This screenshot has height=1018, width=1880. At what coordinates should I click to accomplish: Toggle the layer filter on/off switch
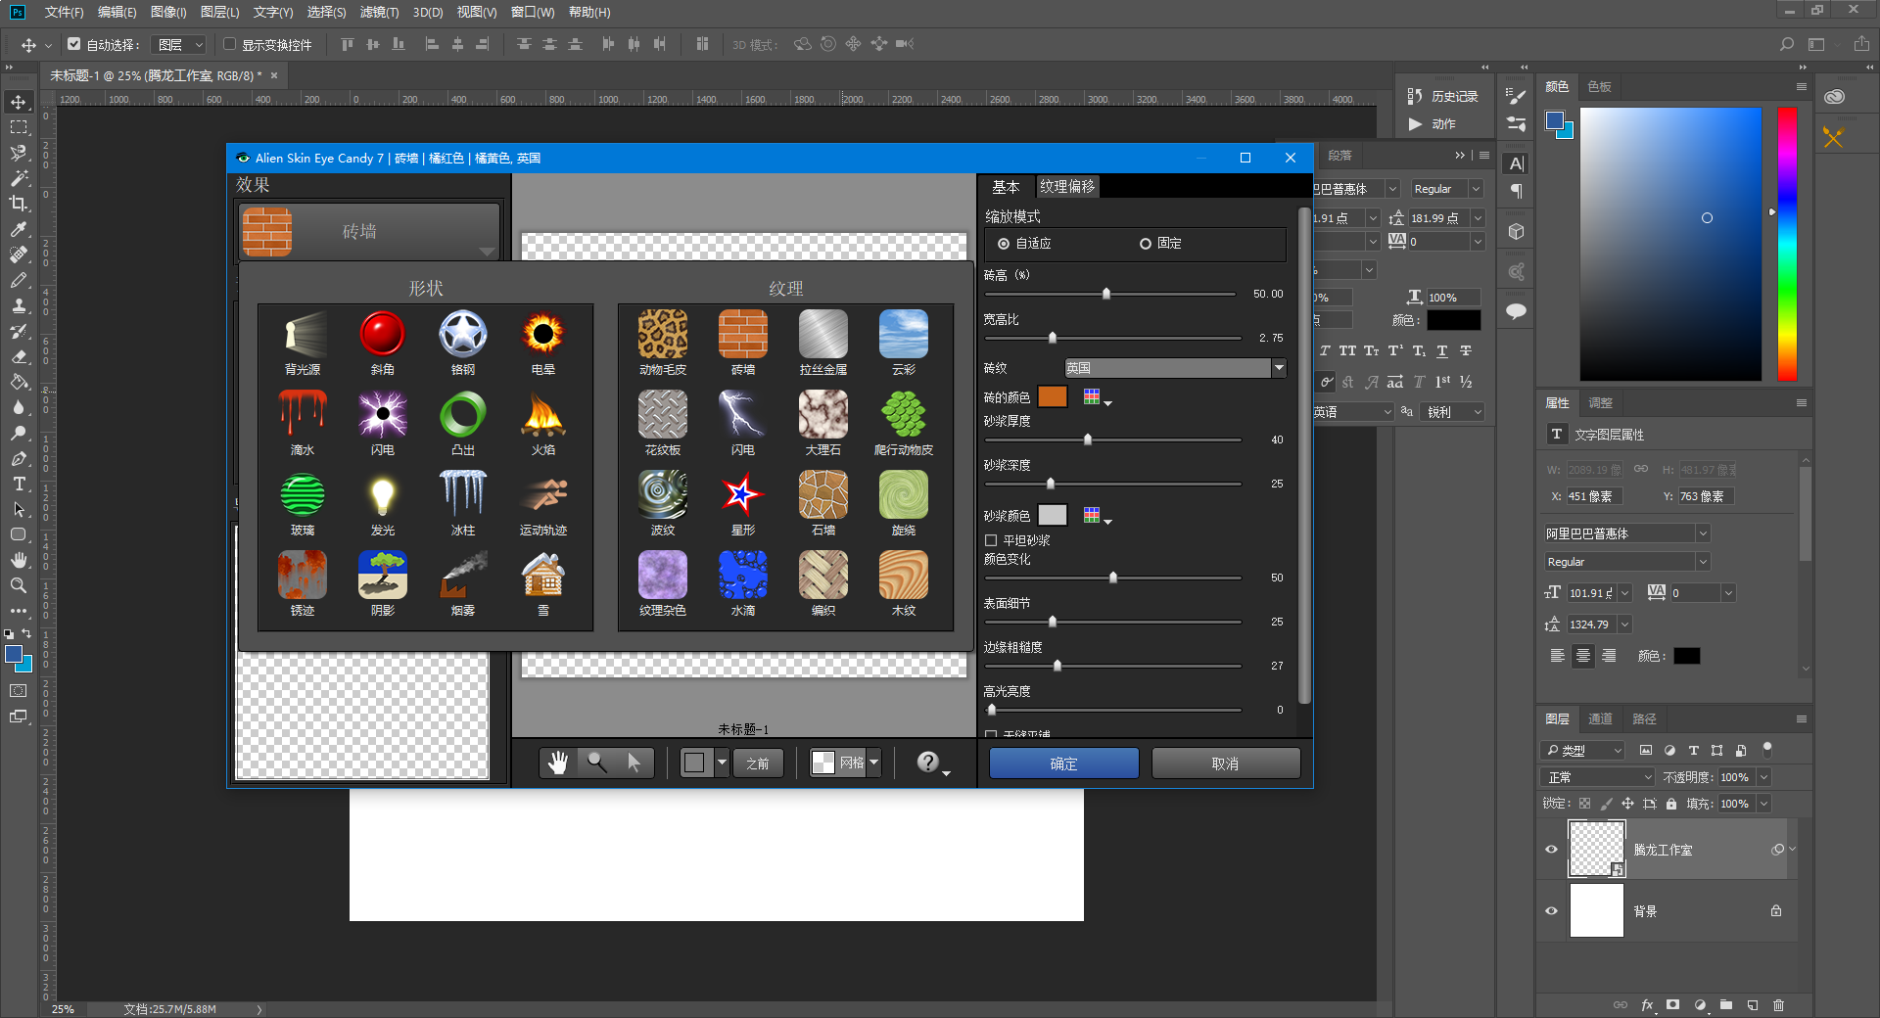click(x=1767, y=750)
